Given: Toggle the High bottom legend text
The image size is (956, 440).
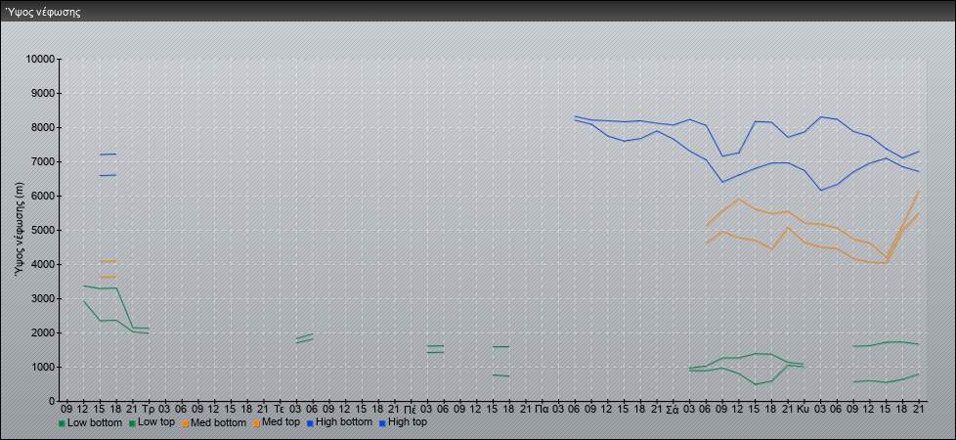Looking at the screenshot, I should (344, 423).
